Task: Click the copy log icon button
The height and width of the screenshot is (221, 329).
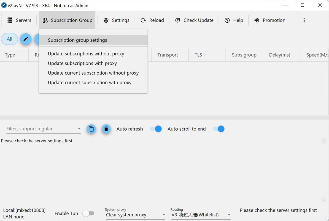Action: pyautogui.click(x=91, y=129)
